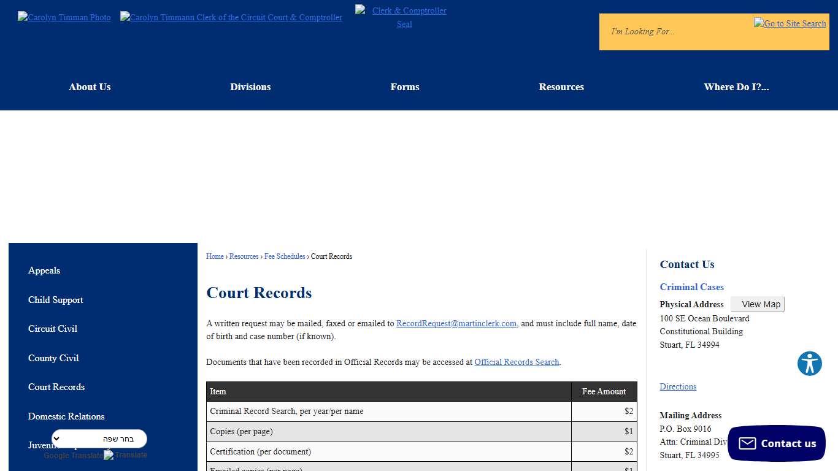Click the RecordRequest@martinclerk.com email link
Viewport: 838px width, 471px height.
pos(456,323)
